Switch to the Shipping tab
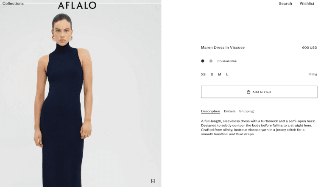 [x=246, y=111]
